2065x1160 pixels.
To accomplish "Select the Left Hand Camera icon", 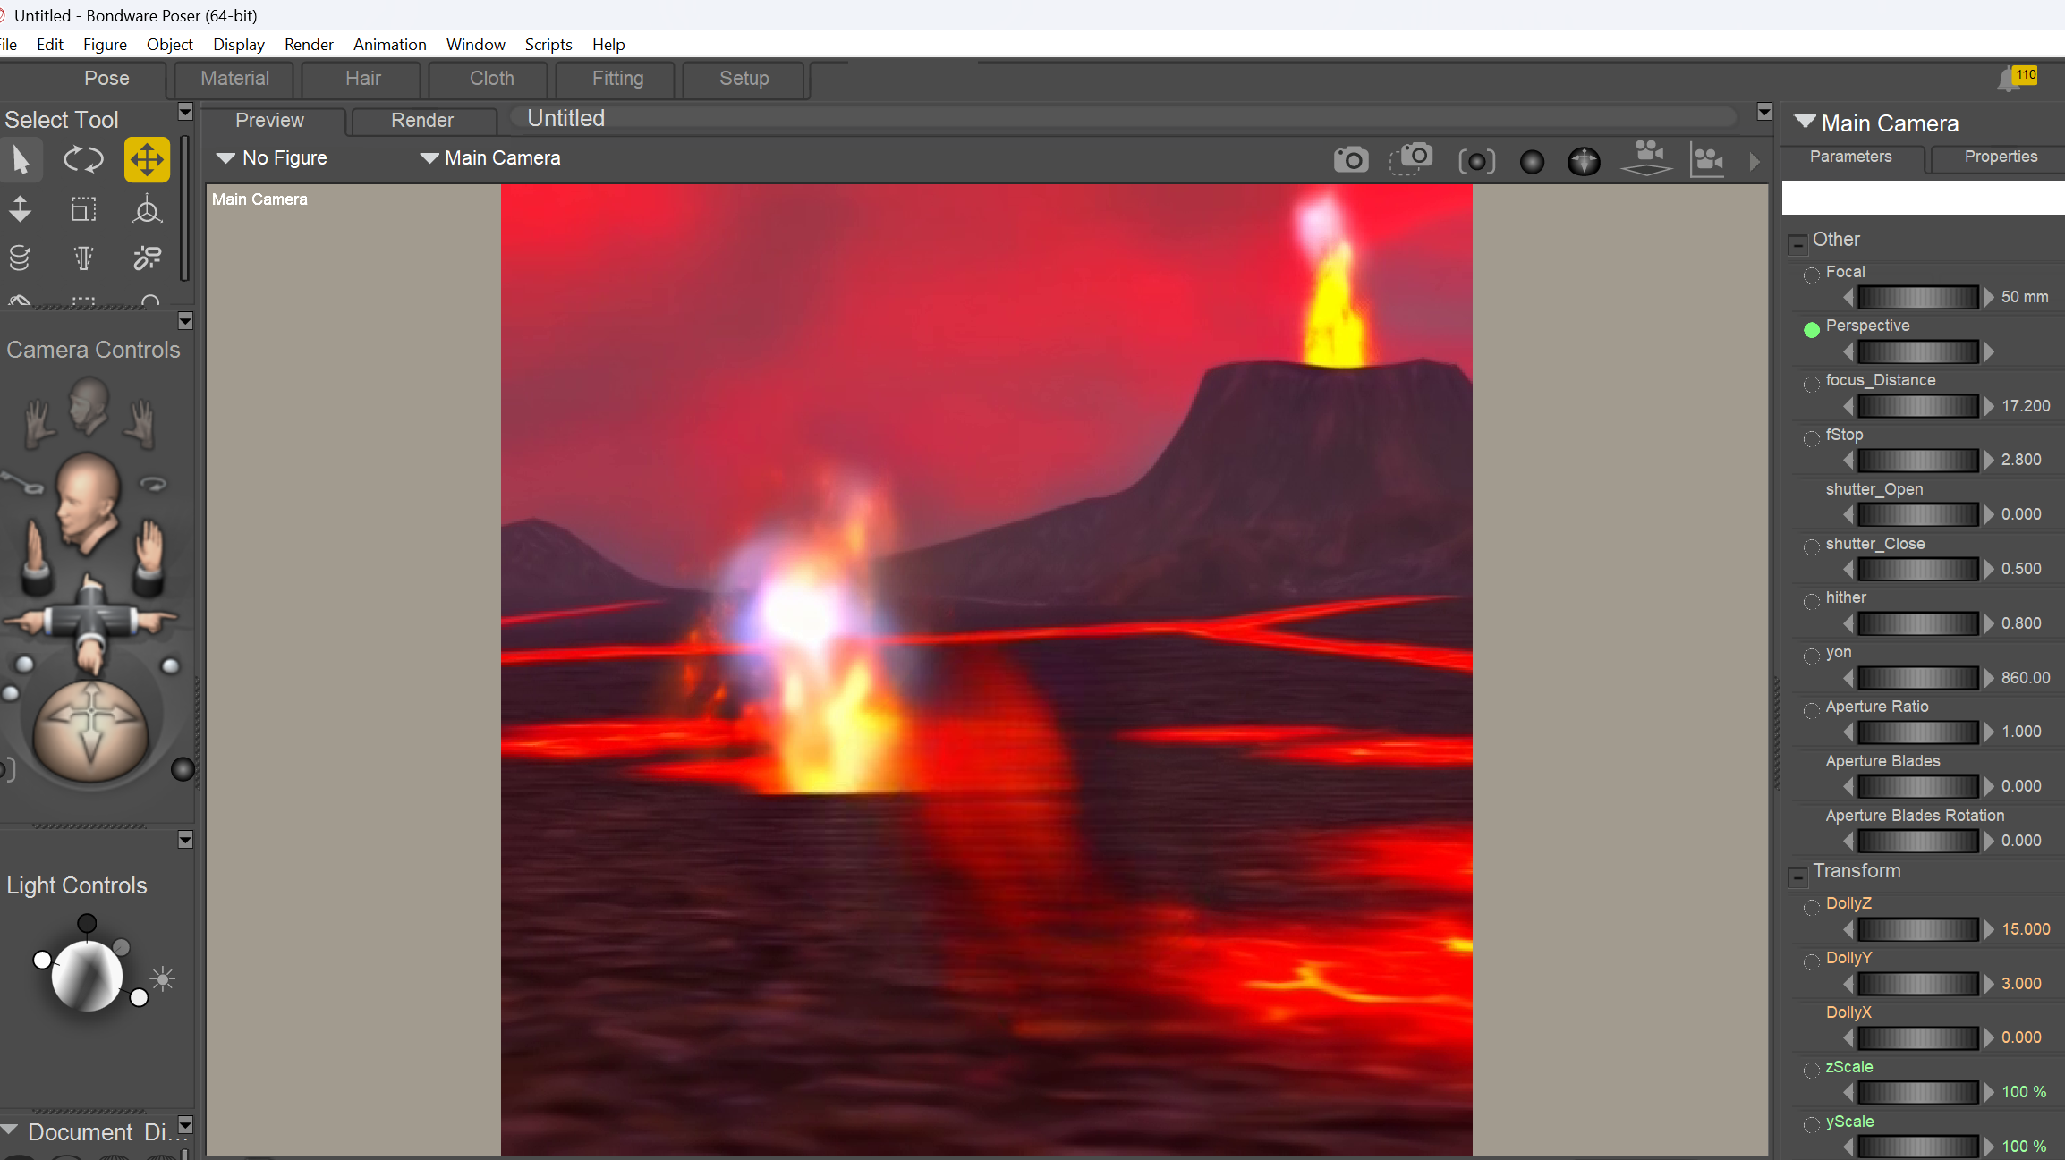I will coord(38,424).
